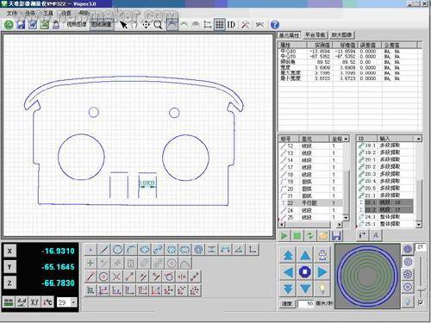
Task: Move stage right with blue arrow
Action: pyautogui.click(x=322, y=271)
